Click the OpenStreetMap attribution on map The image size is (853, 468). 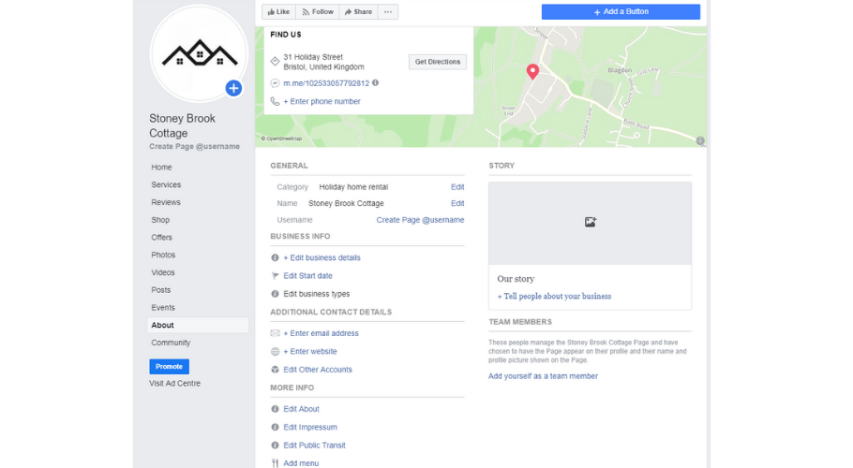(x=281, y=139)
